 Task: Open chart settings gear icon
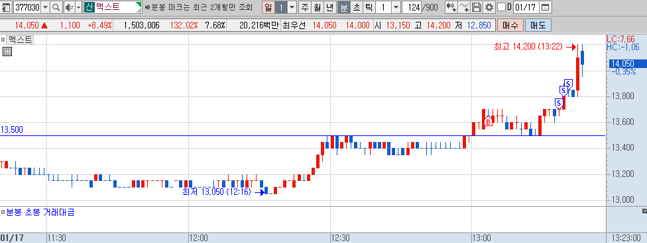point(489,7)
